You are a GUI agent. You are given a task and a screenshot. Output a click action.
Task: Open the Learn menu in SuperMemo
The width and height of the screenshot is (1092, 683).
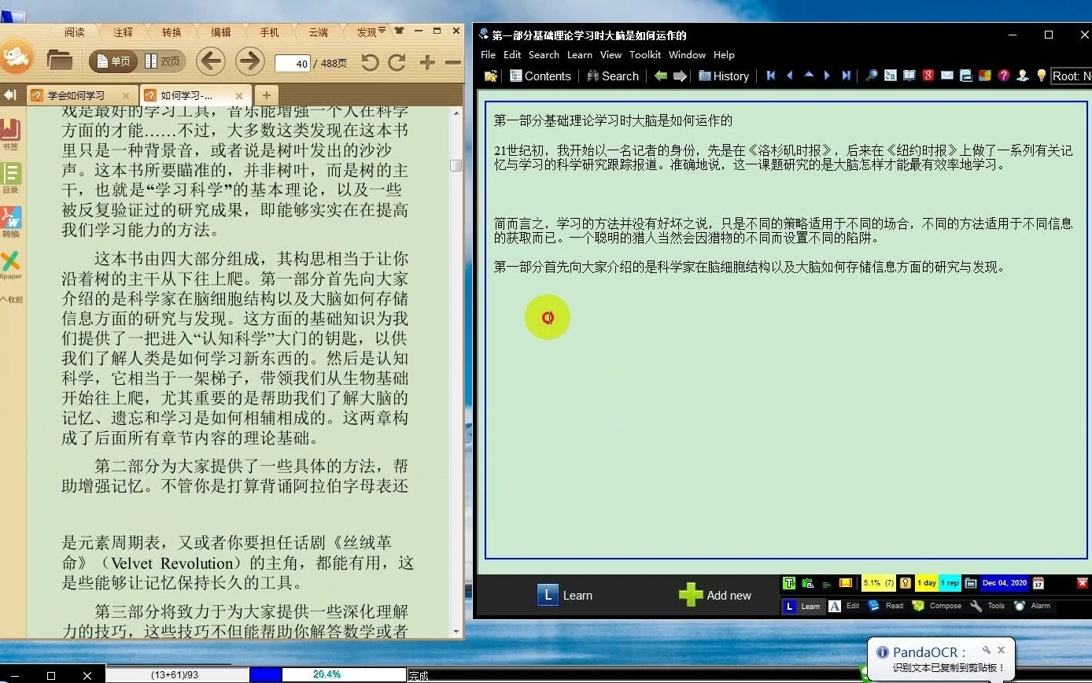pyautogui.click(x=580, y=55)
